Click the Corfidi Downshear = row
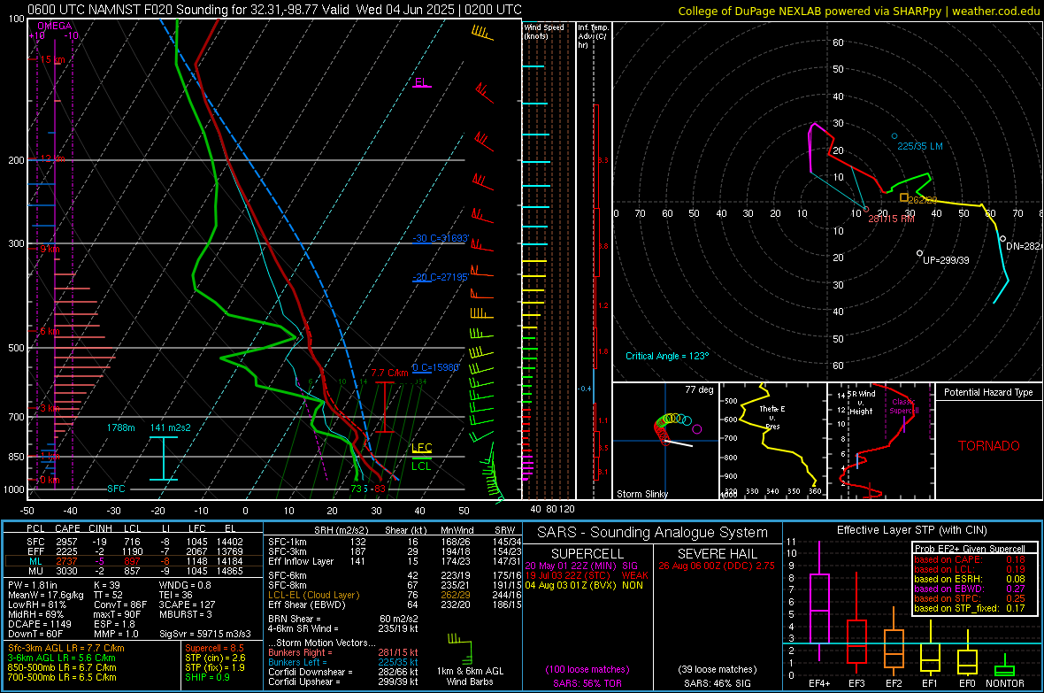1044x693 pixels. [343, 672]
